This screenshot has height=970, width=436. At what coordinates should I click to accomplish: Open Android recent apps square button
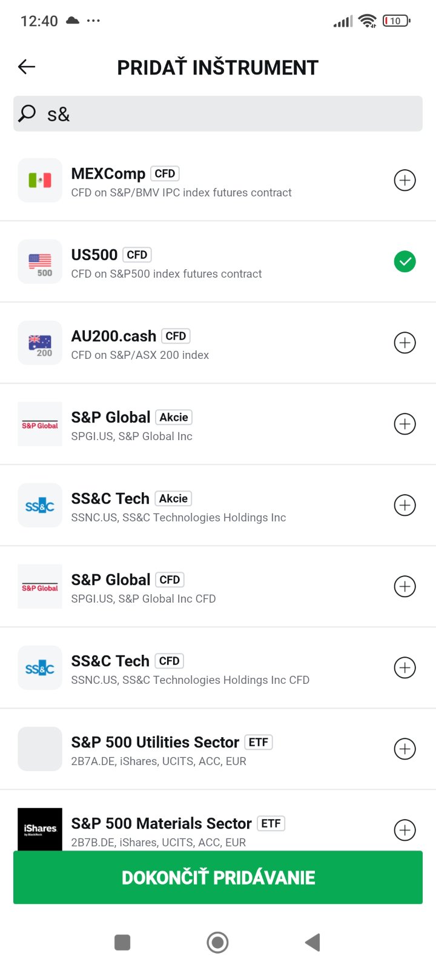122,942
